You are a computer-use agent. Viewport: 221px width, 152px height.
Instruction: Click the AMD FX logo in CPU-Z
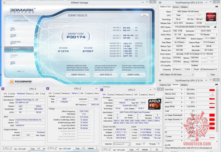pyautogui.click(x=154, y=104)
